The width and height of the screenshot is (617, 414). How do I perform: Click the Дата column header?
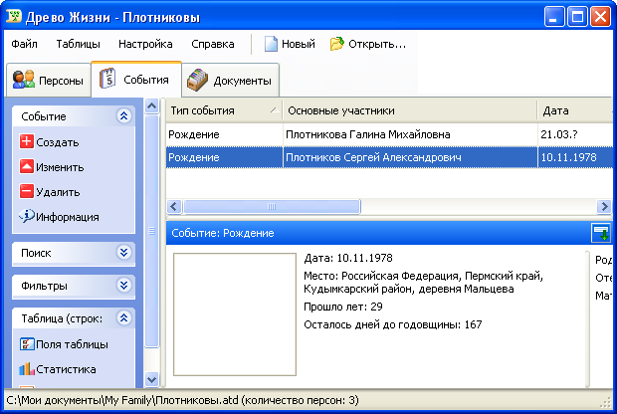tap(575, 110)
